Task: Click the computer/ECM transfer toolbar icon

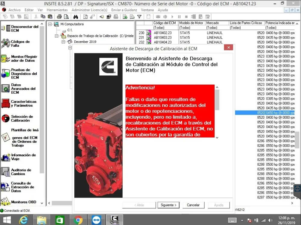Action: click(109, 17)
